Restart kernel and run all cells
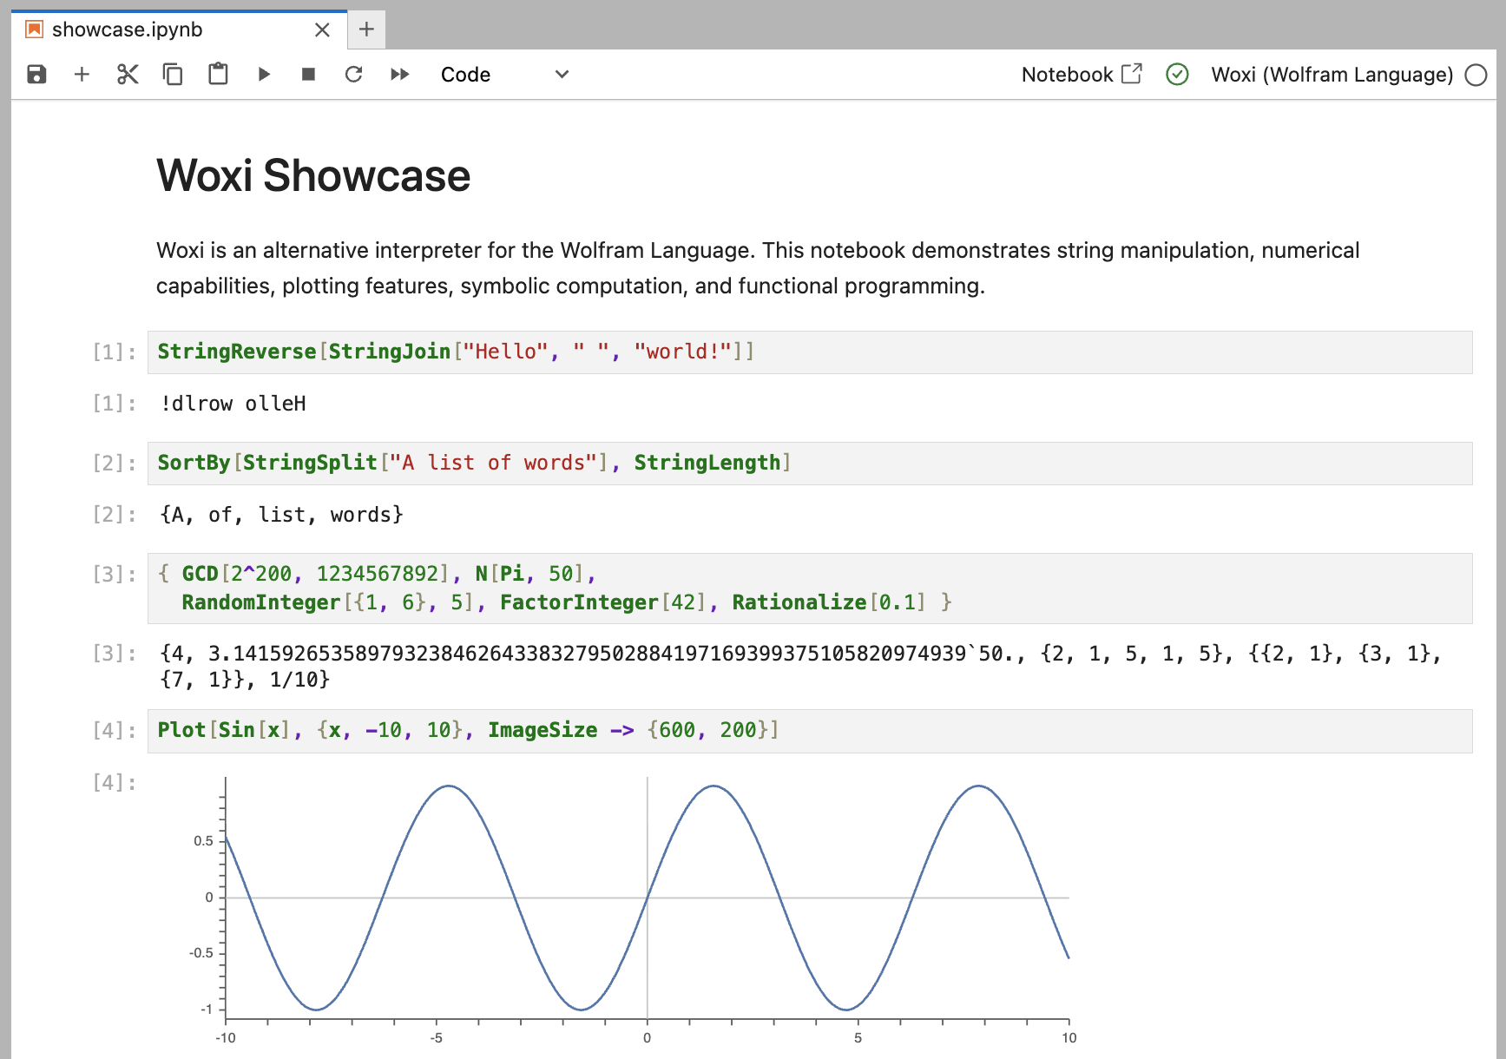This screenshot has height=1059, width=1506. coord(399,75)
